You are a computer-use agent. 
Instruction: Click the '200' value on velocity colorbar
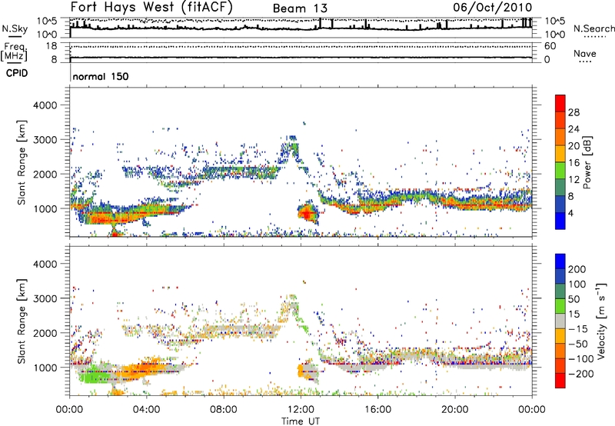coord(577,269)
